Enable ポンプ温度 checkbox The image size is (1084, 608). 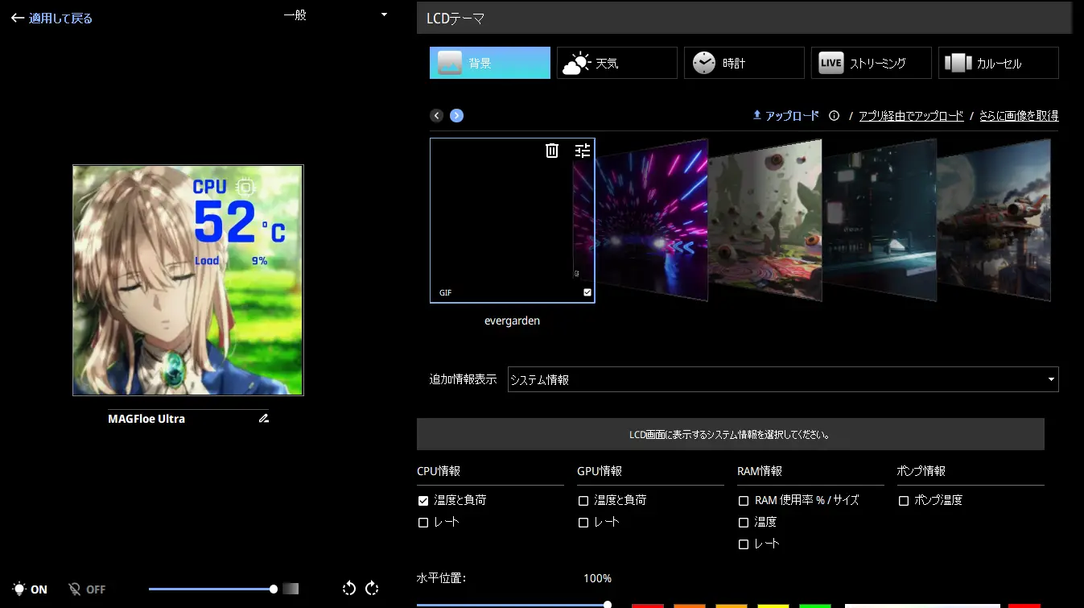(904, 501)
